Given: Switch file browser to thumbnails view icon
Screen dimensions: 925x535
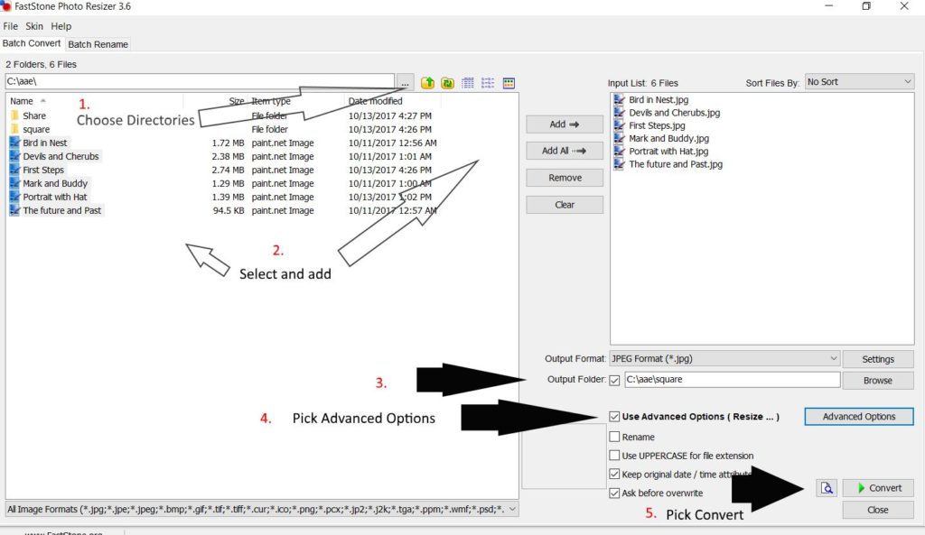Looking at the screenshot, I should coord(509,83).
